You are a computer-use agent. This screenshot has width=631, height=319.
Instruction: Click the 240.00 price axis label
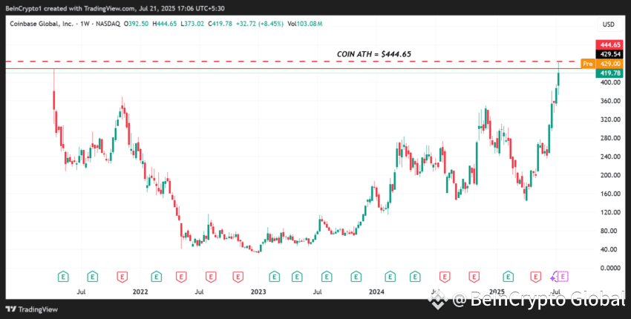pos(609,157)
